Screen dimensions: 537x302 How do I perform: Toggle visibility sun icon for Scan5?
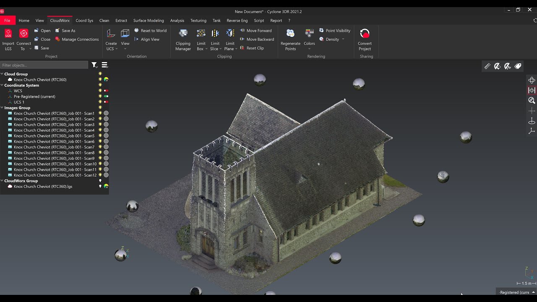pyautogui.click(x=100, y=136)
